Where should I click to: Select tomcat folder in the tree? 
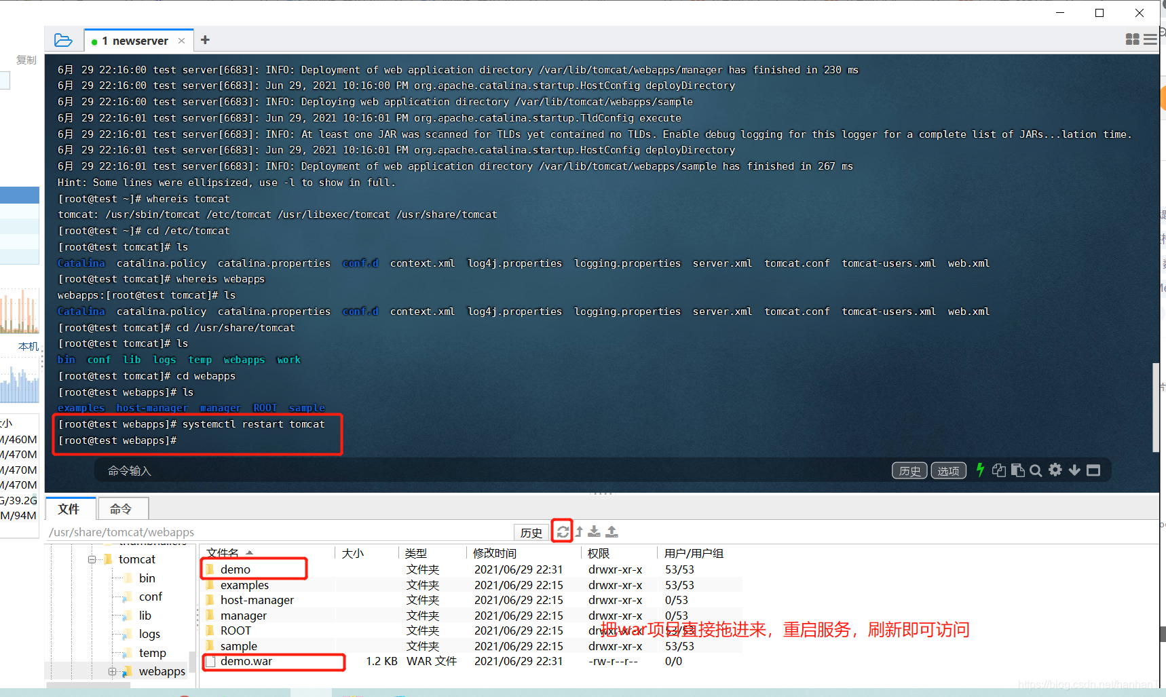[137, 559]
